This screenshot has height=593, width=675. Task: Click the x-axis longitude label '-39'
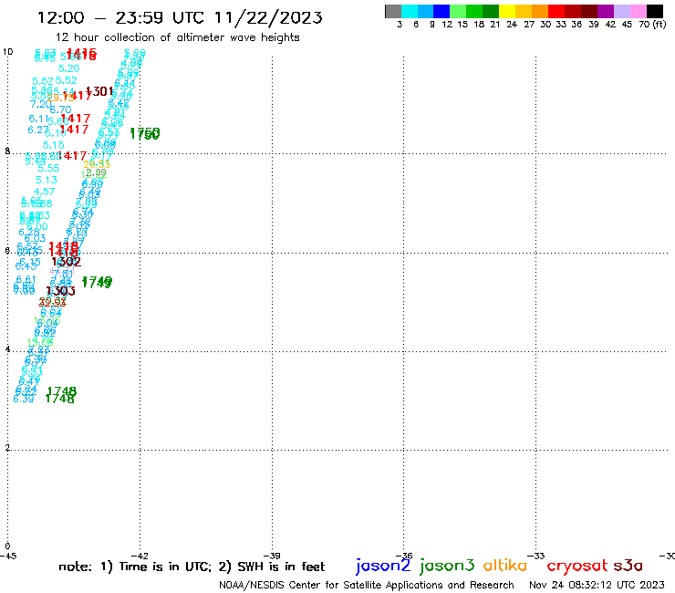pos(272,556)
